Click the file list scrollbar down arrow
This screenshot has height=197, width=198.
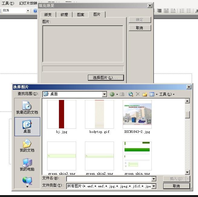(x=187, y=172)
